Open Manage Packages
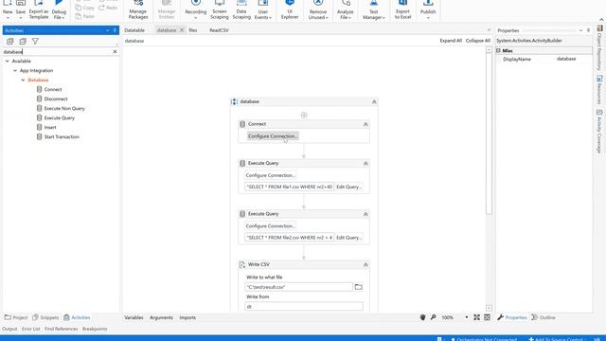 point(138,10)
